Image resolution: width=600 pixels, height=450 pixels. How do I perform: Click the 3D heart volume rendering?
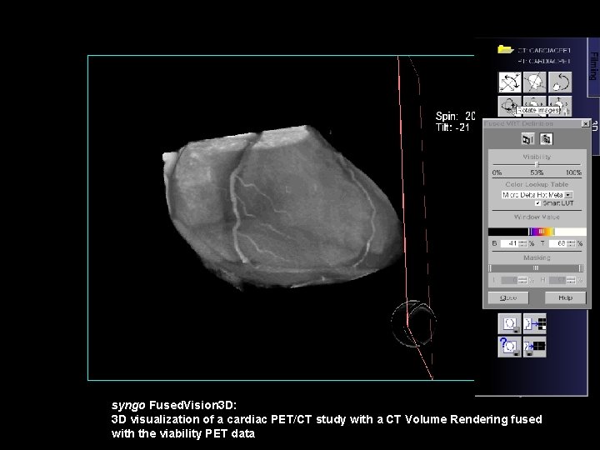coord(282,207)
